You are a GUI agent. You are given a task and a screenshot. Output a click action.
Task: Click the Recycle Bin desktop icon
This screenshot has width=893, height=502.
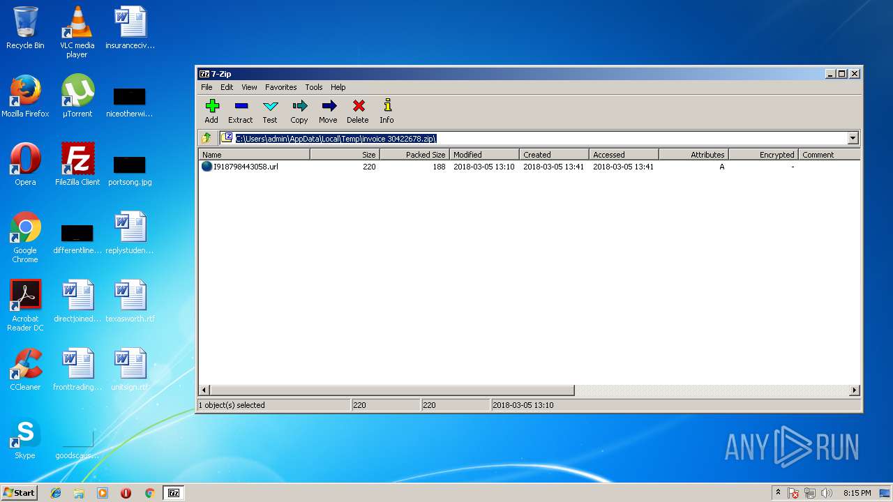tap(25, 28)
